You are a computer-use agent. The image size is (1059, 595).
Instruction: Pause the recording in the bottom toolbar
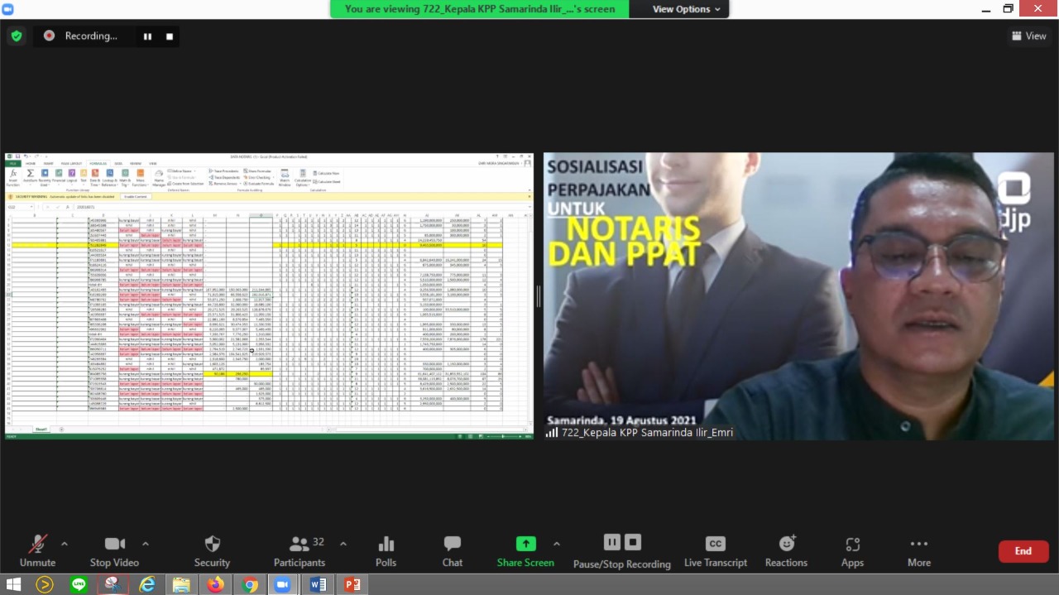(x=611, y=543)
